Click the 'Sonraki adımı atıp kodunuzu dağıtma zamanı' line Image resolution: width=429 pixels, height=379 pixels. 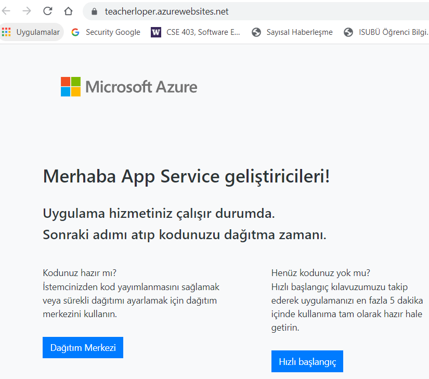click(x=184, y=234)
